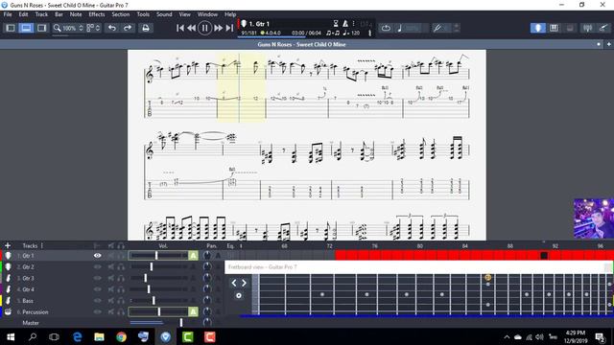This screenshot has height=345, width=614.
Task: Shift fretboard view left with arrow
Action: point(234,283)
